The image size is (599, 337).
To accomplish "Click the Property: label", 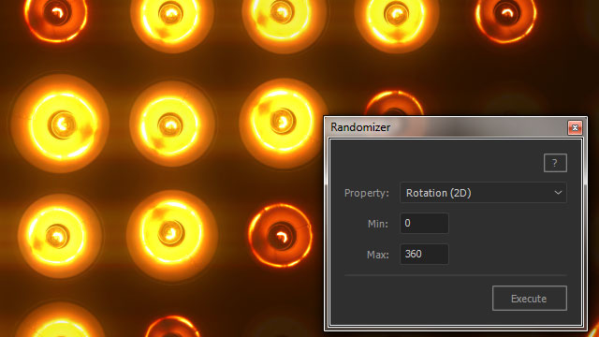I will tap(366, 193).
